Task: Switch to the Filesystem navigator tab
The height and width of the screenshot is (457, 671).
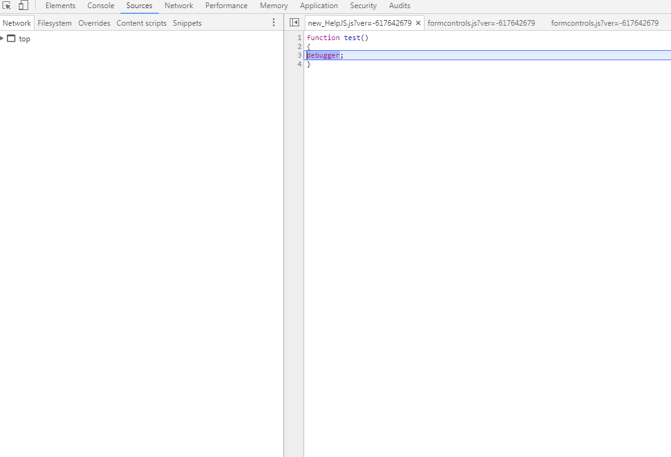Action: click(55, 23)
